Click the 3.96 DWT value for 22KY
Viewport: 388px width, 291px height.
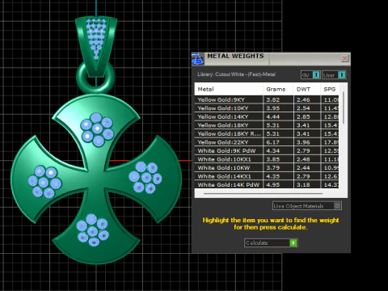point(303,142)
